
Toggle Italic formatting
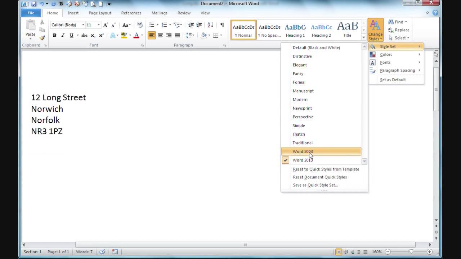(x=63, y=35)
